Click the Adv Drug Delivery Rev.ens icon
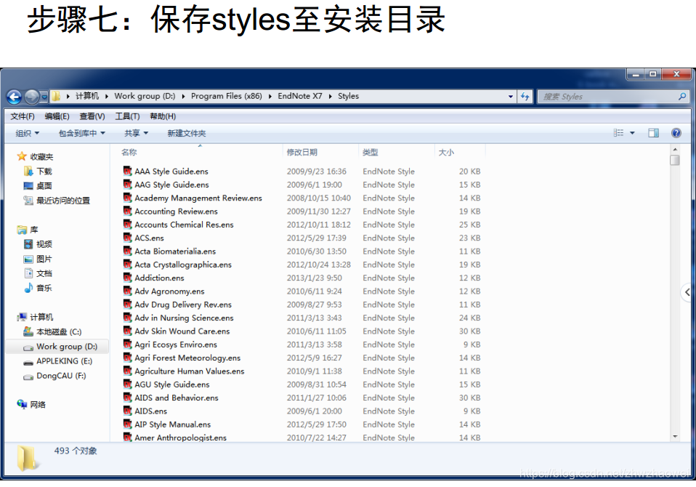This screenshot has height=487, width=696. 127,304
